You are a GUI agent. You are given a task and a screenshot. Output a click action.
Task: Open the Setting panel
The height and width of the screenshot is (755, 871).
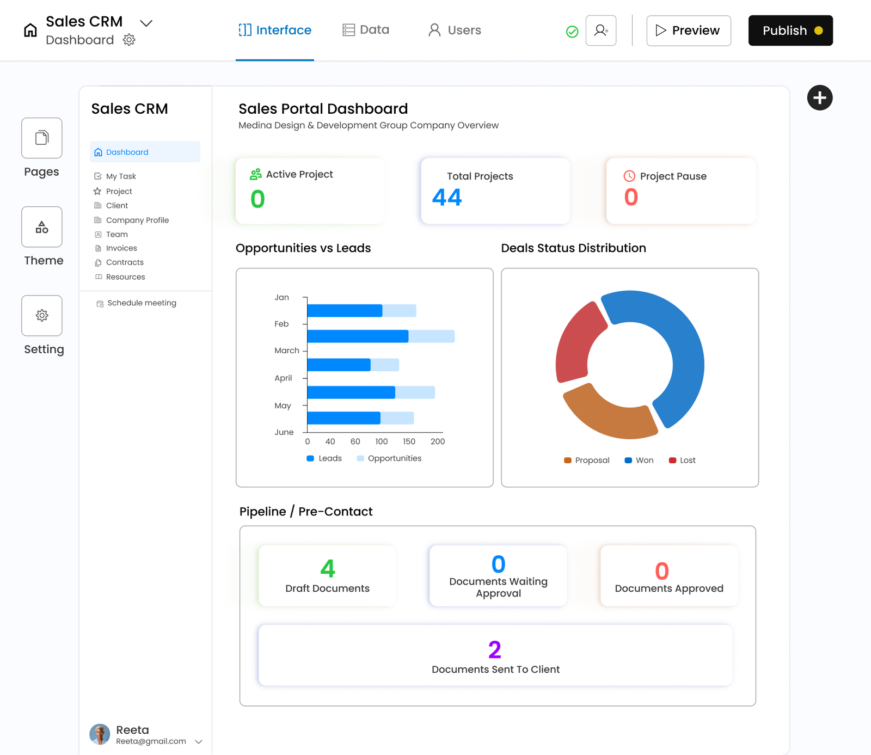pyautogui.click(x=41, y=316)
